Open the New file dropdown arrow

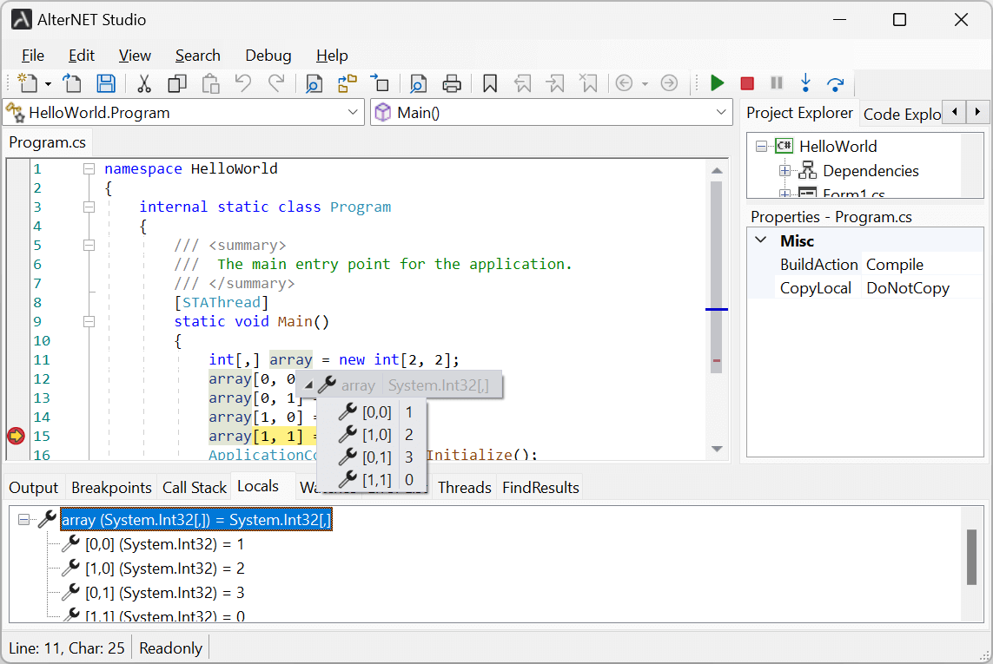48,84
